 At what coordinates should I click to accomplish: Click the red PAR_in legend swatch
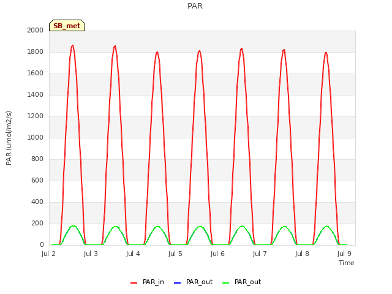pos(134,283)
